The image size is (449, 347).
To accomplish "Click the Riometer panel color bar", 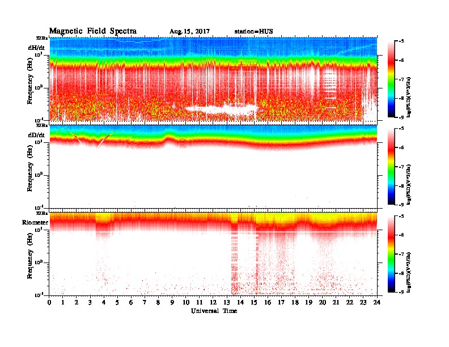I will (391, 254).
